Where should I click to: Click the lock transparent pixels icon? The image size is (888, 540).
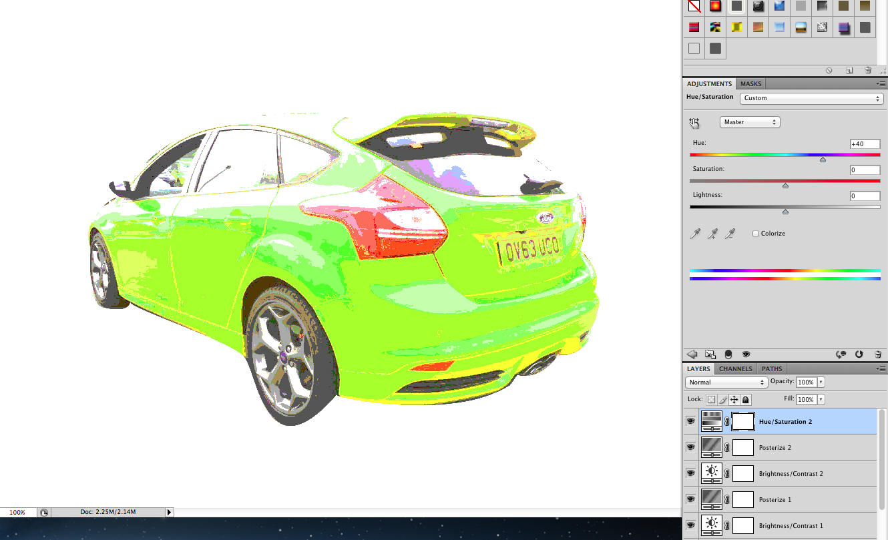pyautogui.click(x=711, y=398)
